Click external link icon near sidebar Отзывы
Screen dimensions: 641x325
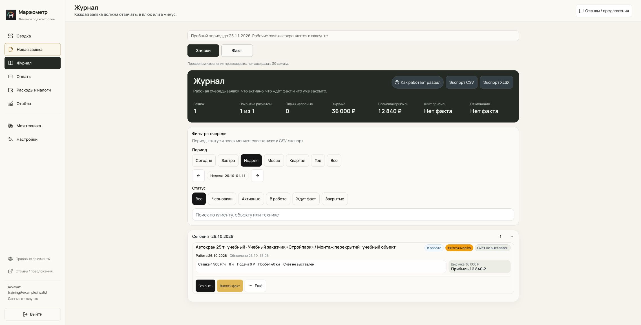10,271
